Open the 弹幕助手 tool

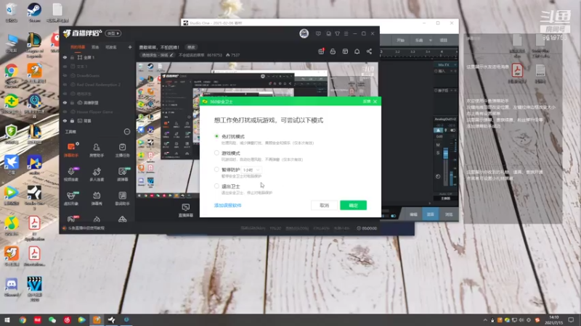pyautogui.click(x=70, y=150)
